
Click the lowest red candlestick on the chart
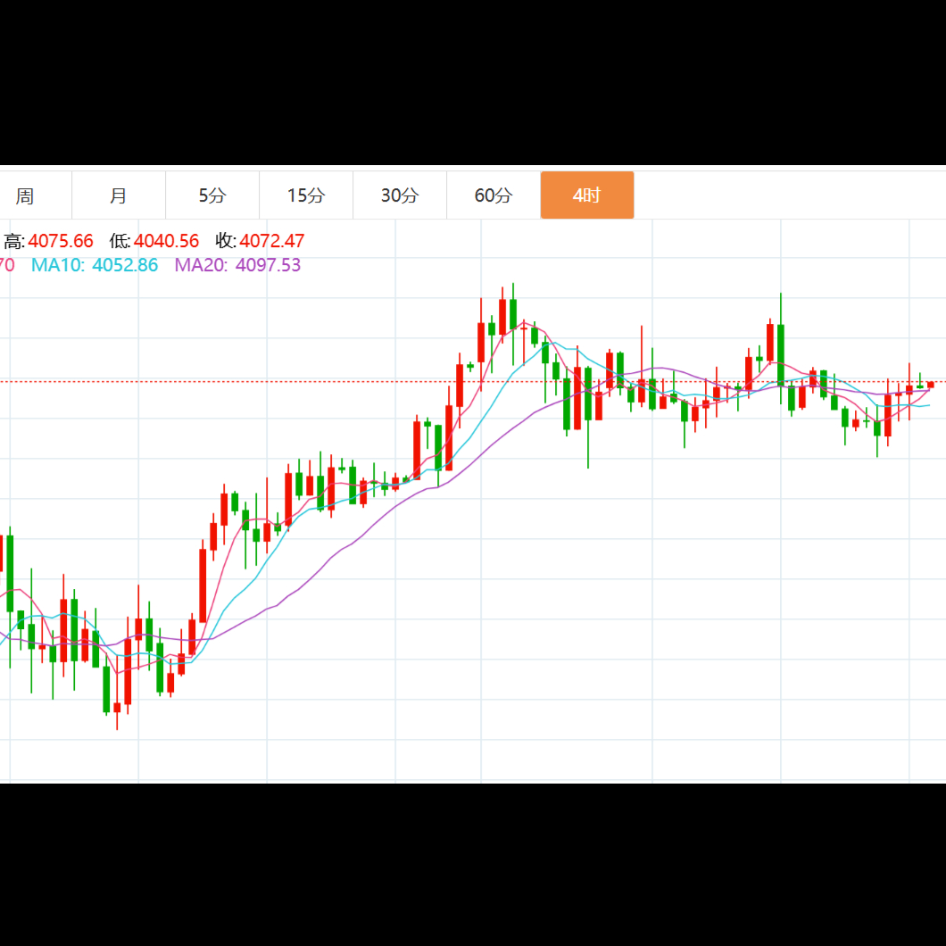(x=117, y=708)
